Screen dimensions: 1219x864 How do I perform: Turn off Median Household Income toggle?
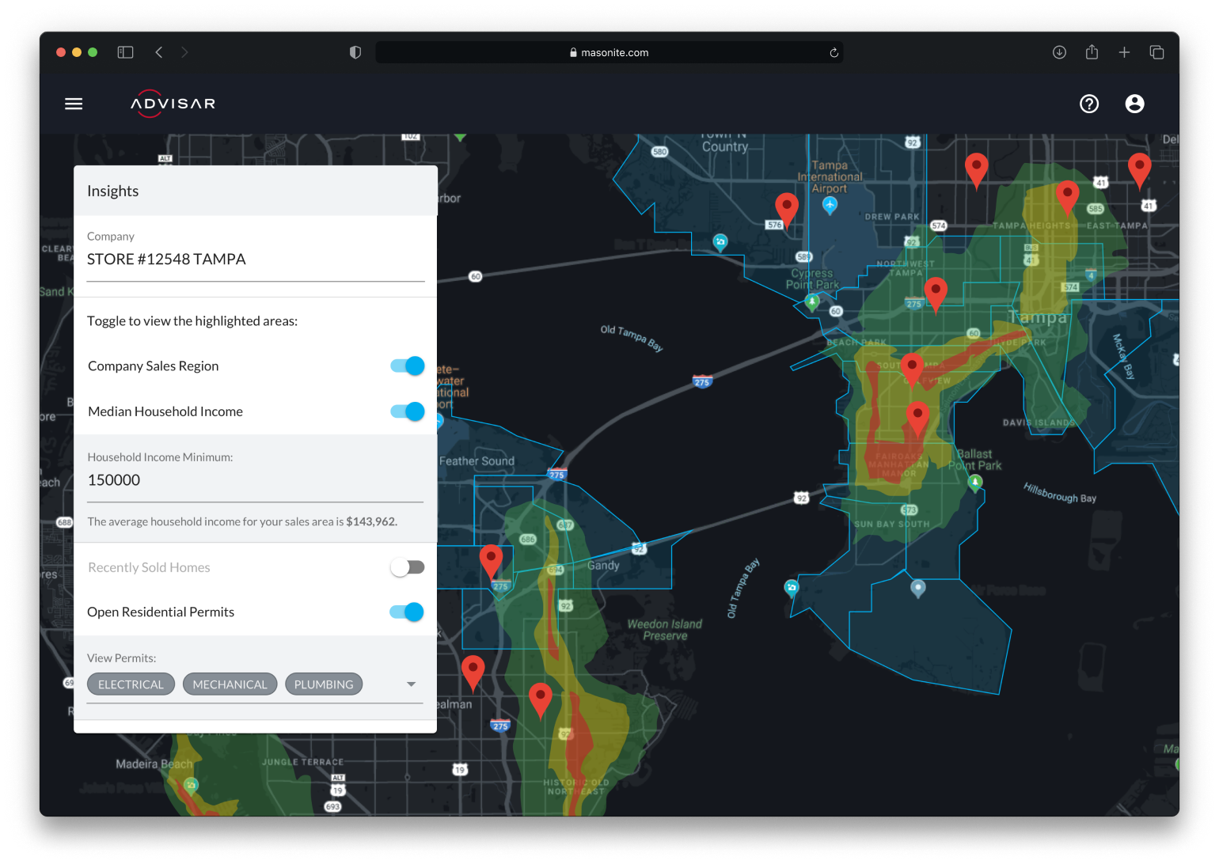click(x=408, y=411)
